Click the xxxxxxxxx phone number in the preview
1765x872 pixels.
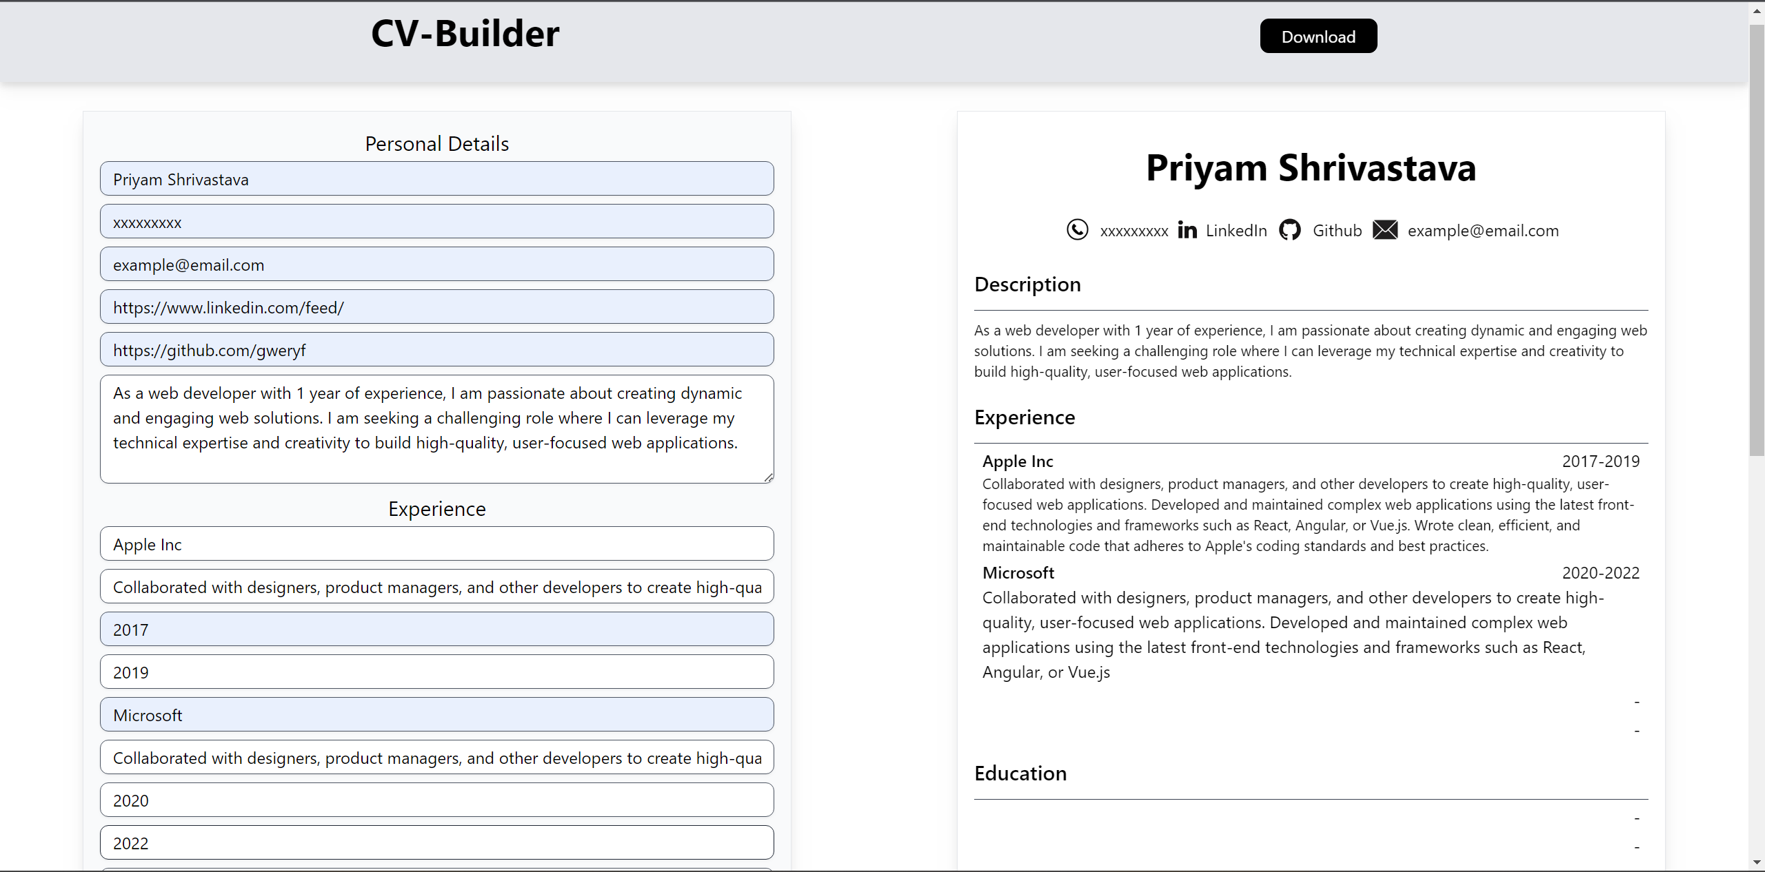tap(1134, 231)
